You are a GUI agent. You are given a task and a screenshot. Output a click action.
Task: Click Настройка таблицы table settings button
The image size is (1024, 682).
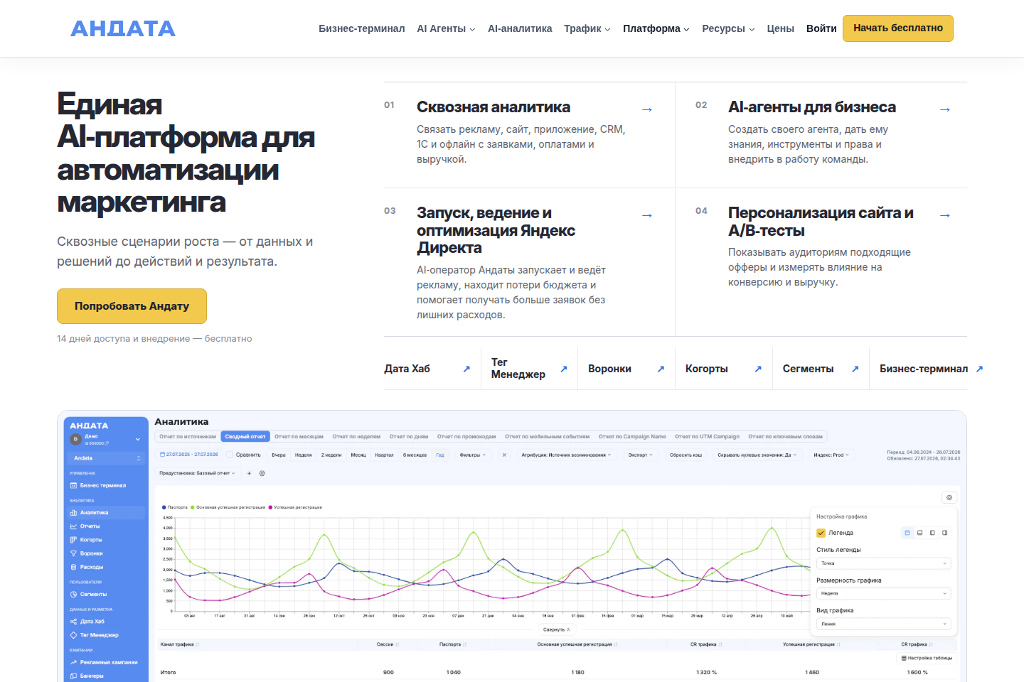click(x=927, y=658)
